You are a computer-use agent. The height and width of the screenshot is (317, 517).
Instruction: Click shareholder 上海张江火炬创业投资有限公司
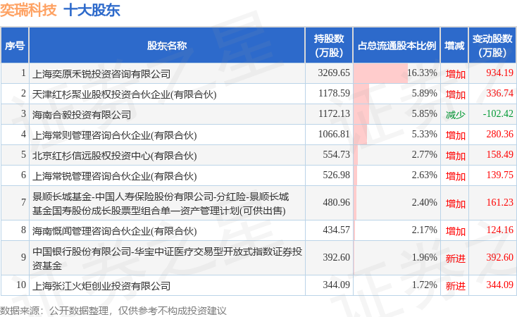(x=101, y=286)
